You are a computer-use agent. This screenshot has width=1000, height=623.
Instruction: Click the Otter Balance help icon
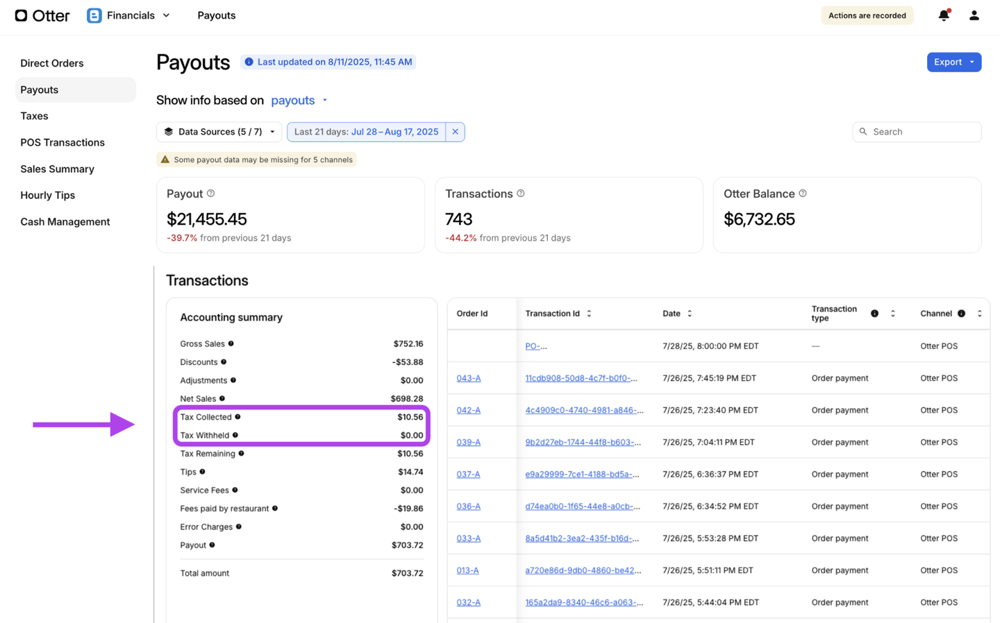(x=803, y=194)
